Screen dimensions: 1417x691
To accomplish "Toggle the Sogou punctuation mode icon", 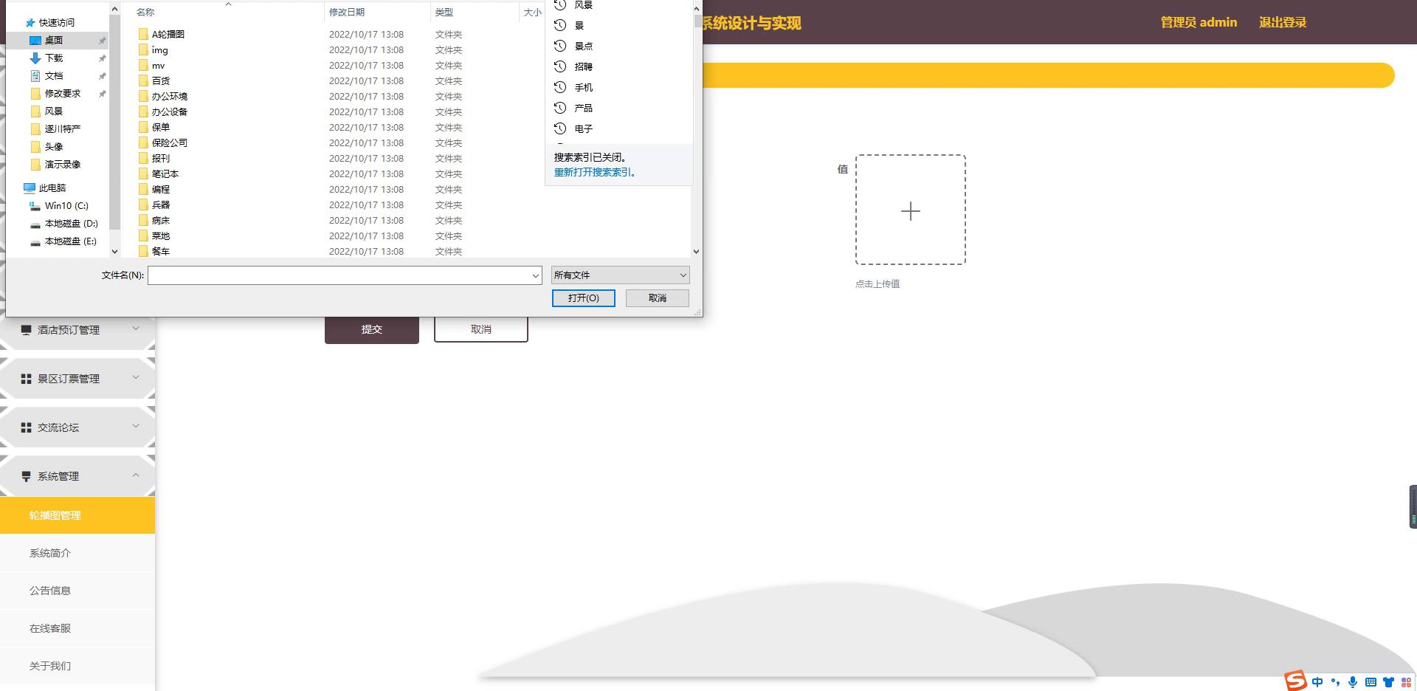I will pyautogui.click(x=1335, y=682).
